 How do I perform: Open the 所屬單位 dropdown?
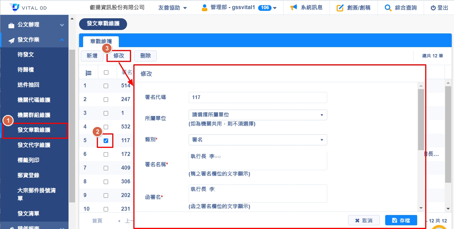coord(258,115)
